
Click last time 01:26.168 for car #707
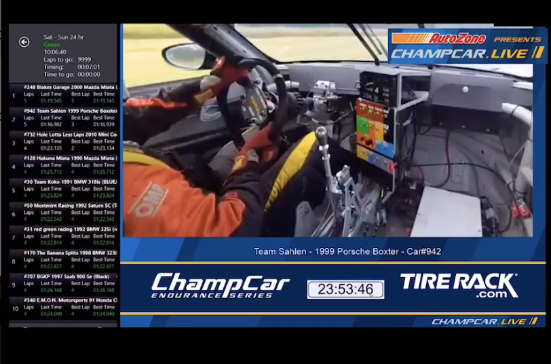point(51,290)
